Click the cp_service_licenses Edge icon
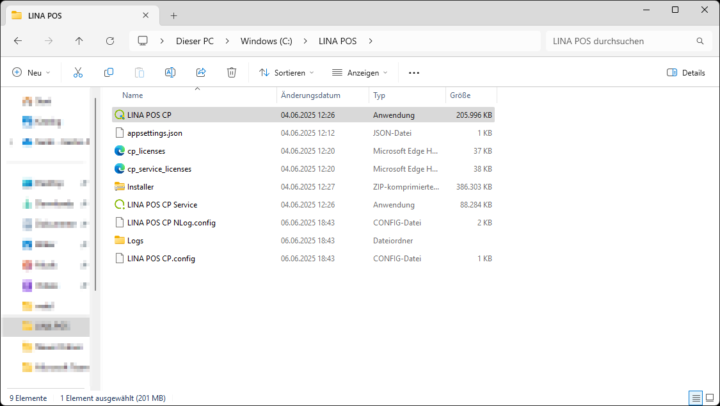Viewport: 720px width, 406px height. [120, 168]
